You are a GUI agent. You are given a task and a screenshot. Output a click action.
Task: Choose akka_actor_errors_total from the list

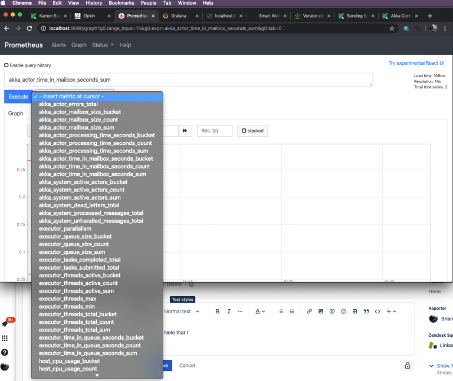[97, 104]
